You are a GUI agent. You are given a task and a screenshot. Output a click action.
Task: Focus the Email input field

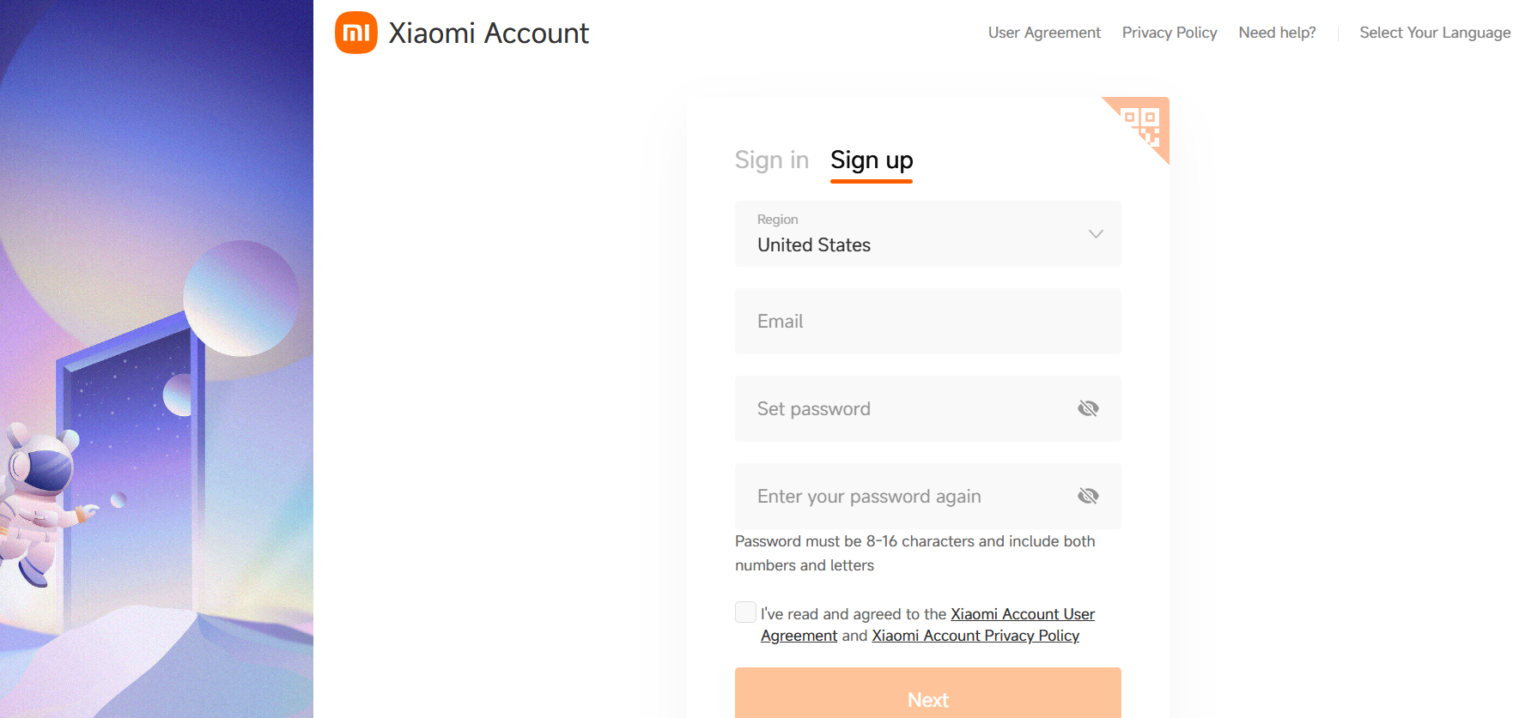[x=927, y=322]
